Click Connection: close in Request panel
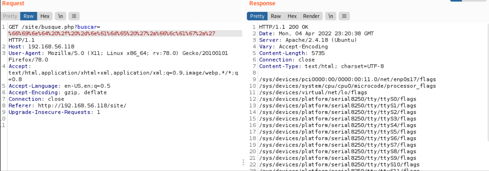The width and height of the screenshot is (489, 171). [36, 99]
